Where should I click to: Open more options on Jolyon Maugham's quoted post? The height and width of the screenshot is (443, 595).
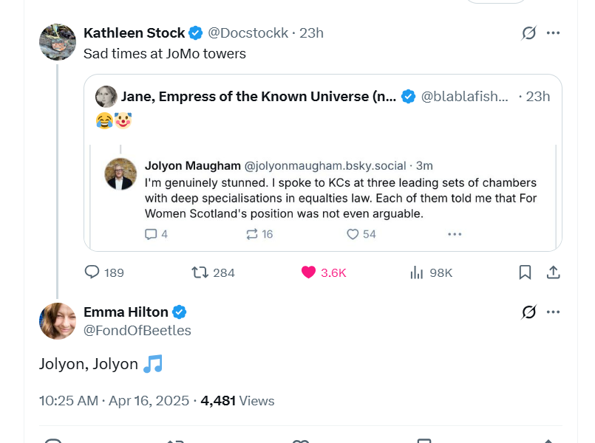455,233
